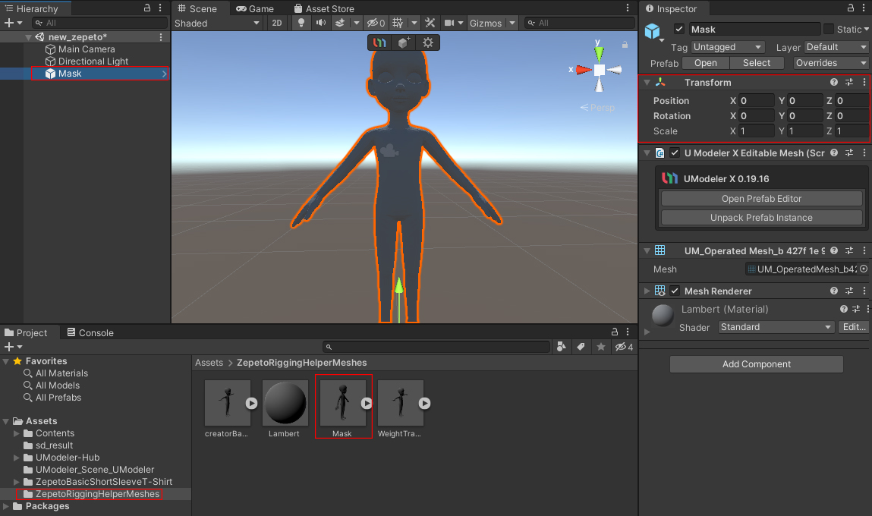Expand the creatorBa asset arrow
Screen dimensions: 872x516
point(251,403)
